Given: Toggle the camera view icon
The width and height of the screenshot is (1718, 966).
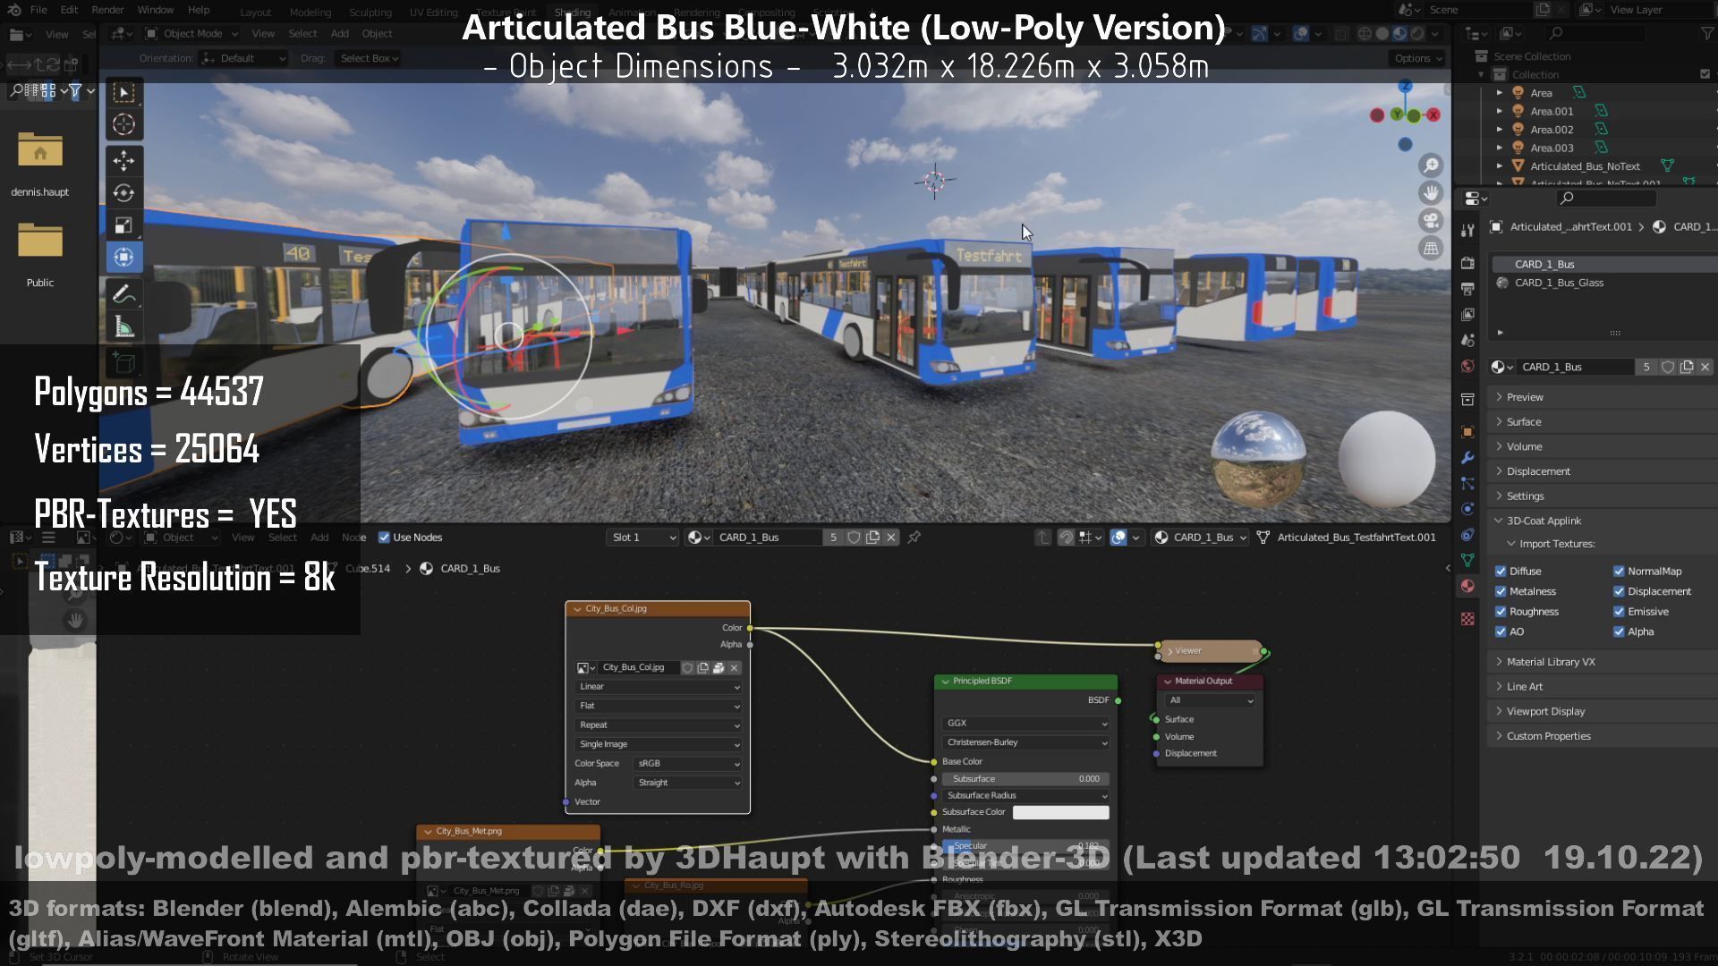Looking at the screenshot, I should click(1431, 221).
